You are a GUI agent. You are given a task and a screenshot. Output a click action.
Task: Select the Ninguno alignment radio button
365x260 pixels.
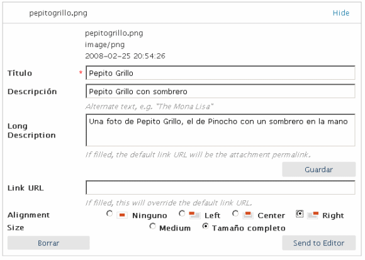[109, 214]
